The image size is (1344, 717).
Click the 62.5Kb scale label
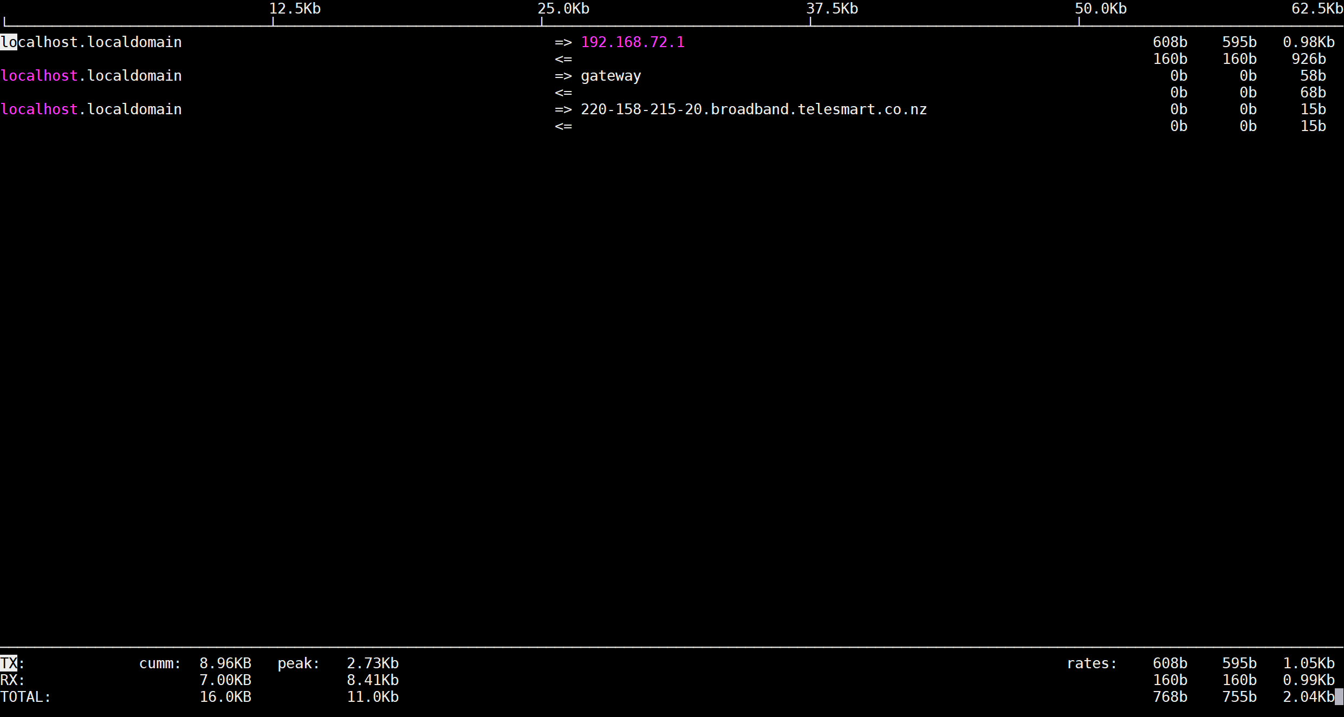click(1317, 9)
